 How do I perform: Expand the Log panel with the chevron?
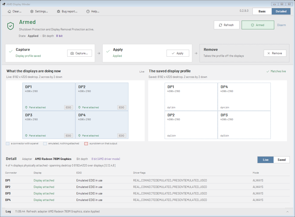[287, 212]
